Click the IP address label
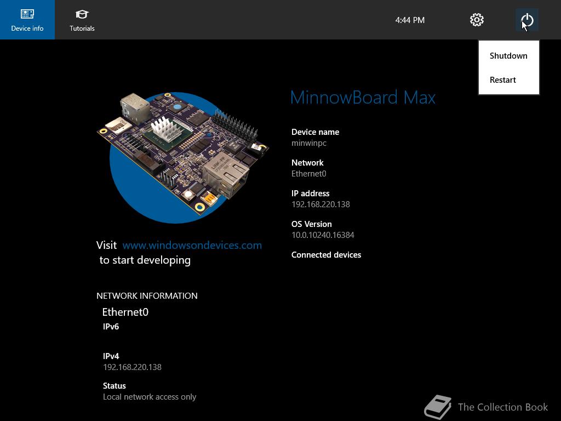The image size is (561, 421). pyautogui.click(x=310, y=194)
